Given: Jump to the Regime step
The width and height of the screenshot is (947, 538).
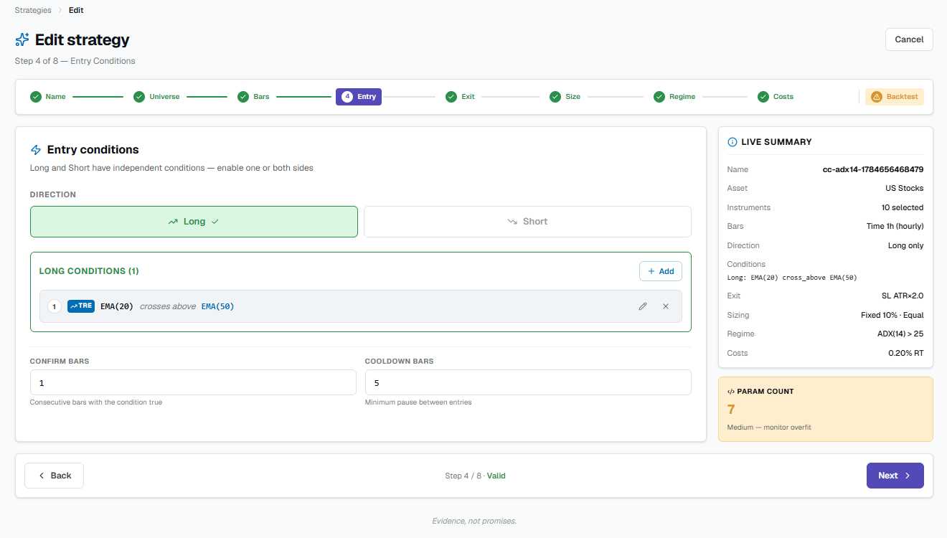Looking at the screenshot, I should pyautogui.click(x=674, y=97).
